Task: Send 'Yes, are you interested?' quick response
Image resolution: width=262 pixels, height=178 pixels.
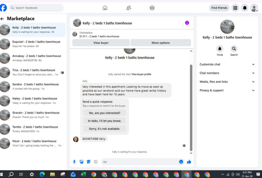Action: pos(104,113)
